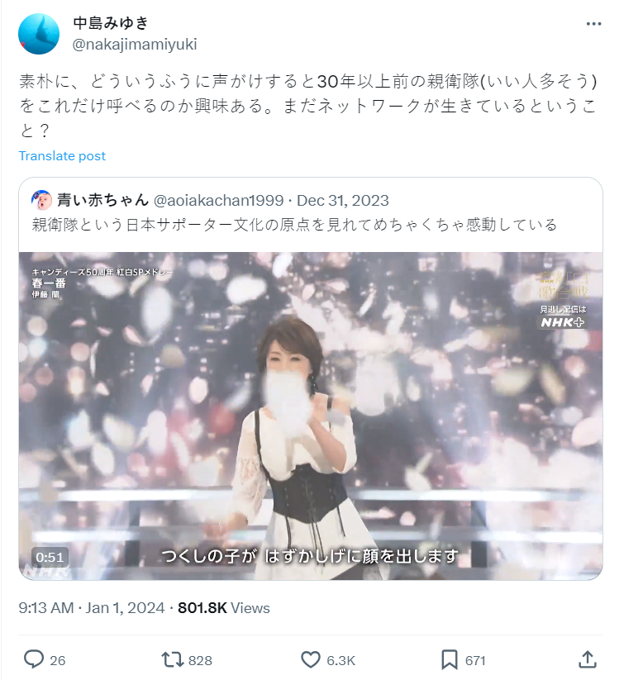Click the 青い赤ちゃん quoted display name
Screen dimensions: 619x680
point(102,200)
